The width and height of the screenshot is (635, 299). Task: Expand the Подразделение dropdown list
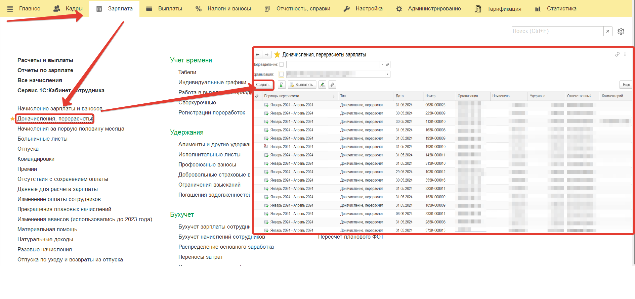click(x=382, y=64)
